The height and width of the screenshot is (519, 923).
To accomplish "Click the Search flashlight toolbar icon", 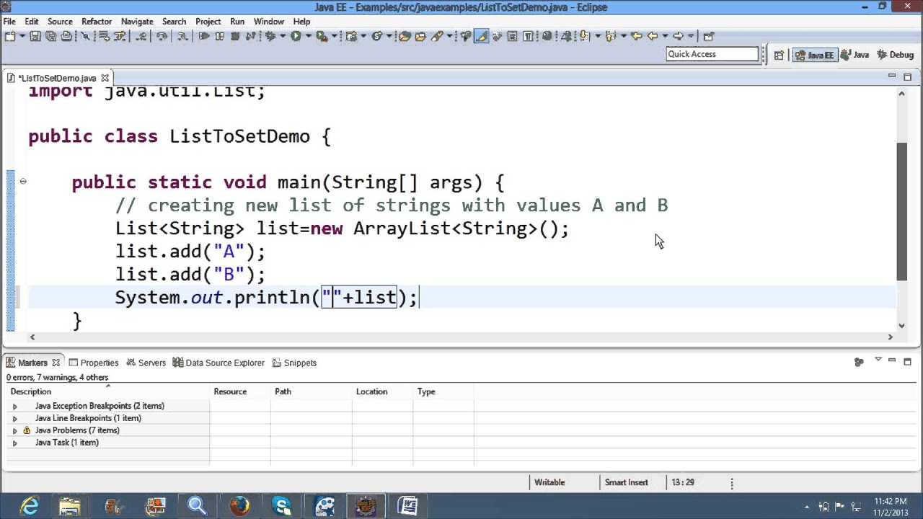I will coord(436,36).
